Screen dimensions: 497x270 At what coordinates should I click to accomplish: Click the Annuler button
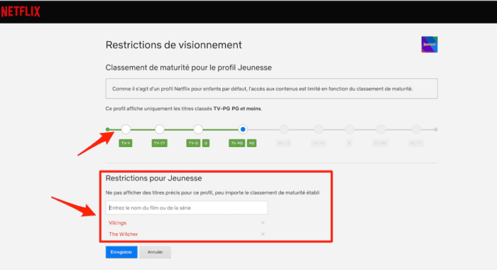[155, 252]
